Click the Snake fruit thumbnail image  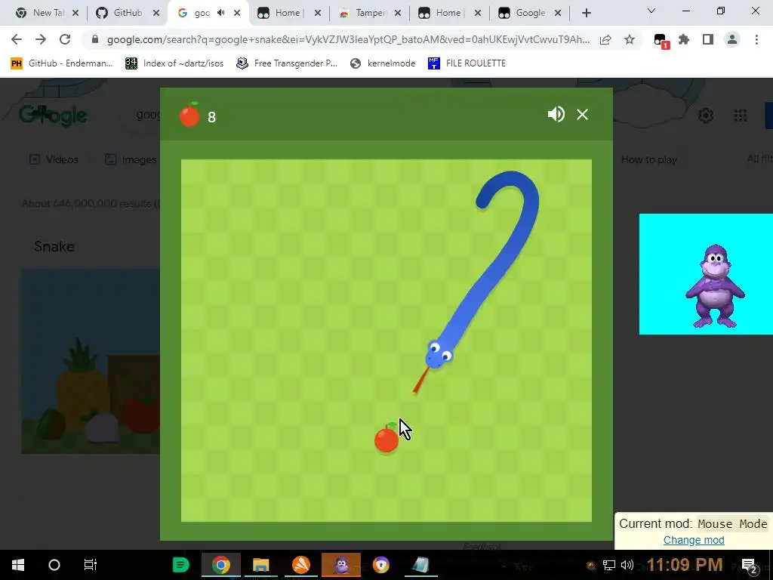click(91, 362)
